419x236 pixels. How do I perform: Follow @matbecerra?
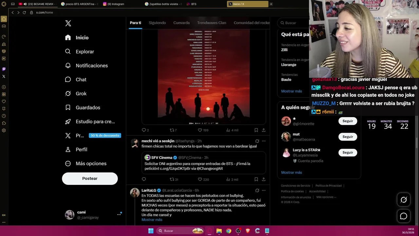[348, 137]
